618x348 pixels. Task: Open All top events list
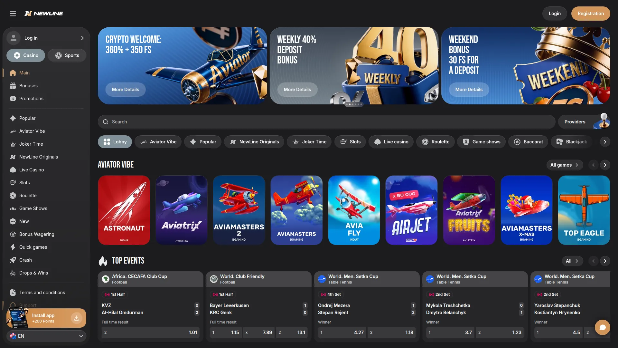pos(572,261)
